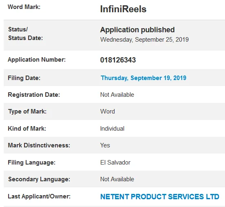Open NETENT PRODUCT SERVICES LTD owner link
225x207 pixels.
point(160,197)
